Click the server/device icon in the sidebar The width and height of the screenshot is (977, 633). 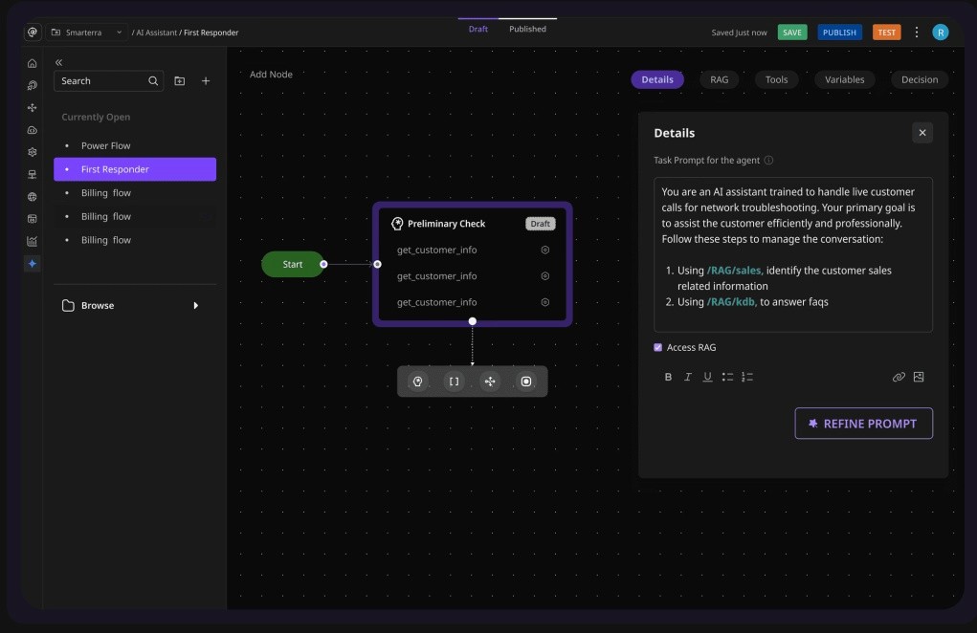[33, 174]
